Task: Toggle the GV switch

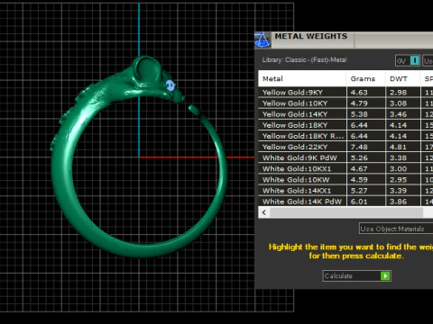Action: coord(408,61)
